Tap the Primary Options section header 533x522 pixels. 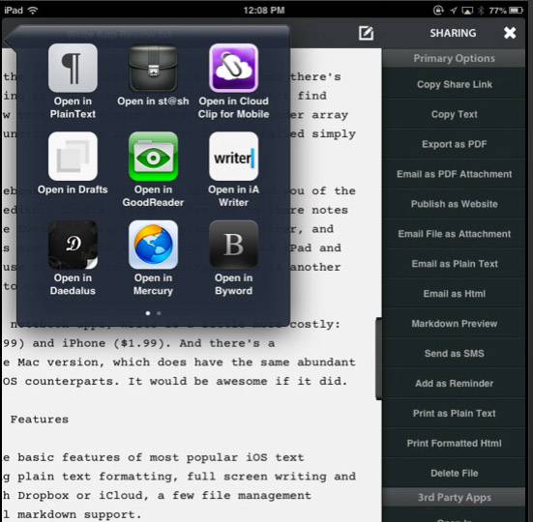coord(454,58)
